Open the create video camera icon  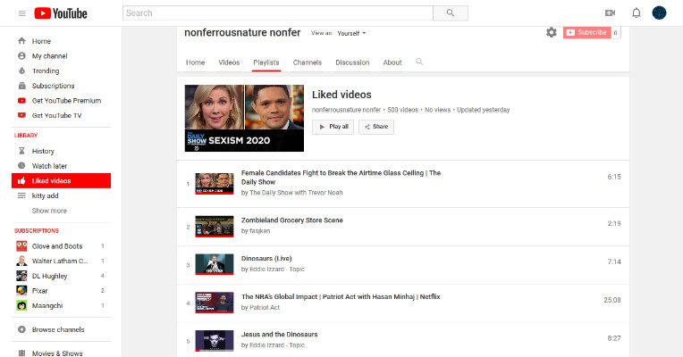point(610,13)
